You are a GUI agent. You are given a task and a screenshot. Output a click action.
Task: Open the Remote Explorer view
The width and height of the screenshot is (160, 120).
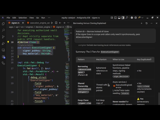3,50
